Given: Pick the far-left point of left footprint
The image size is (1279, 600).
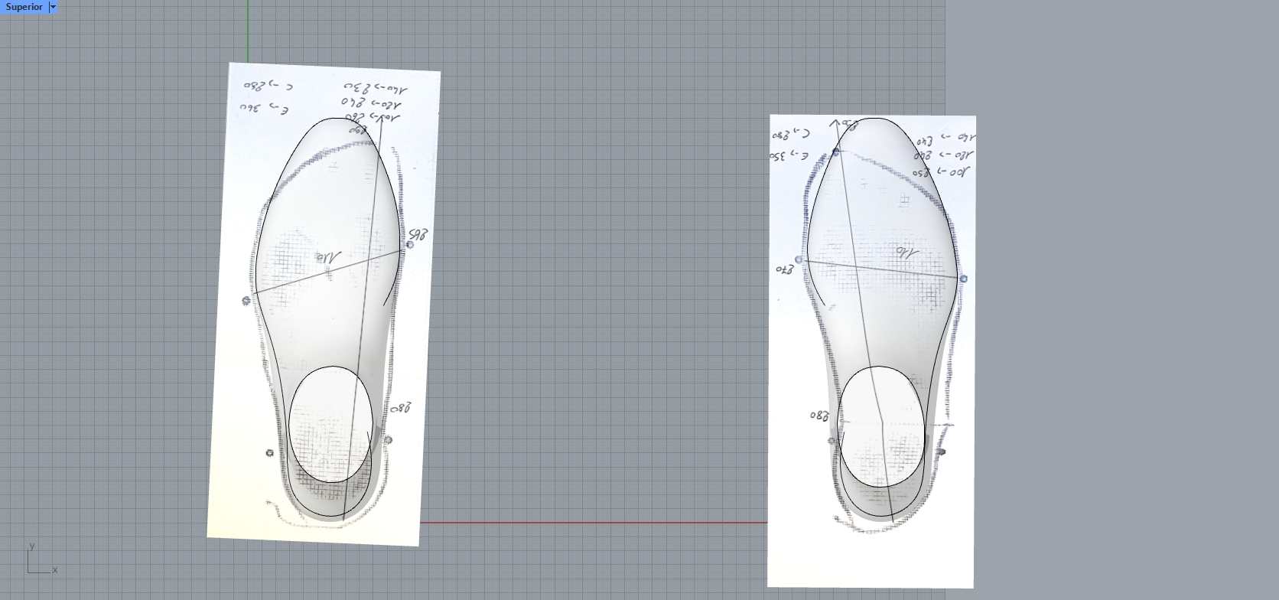Looking at the screenshot, I should tap(246, 301).
